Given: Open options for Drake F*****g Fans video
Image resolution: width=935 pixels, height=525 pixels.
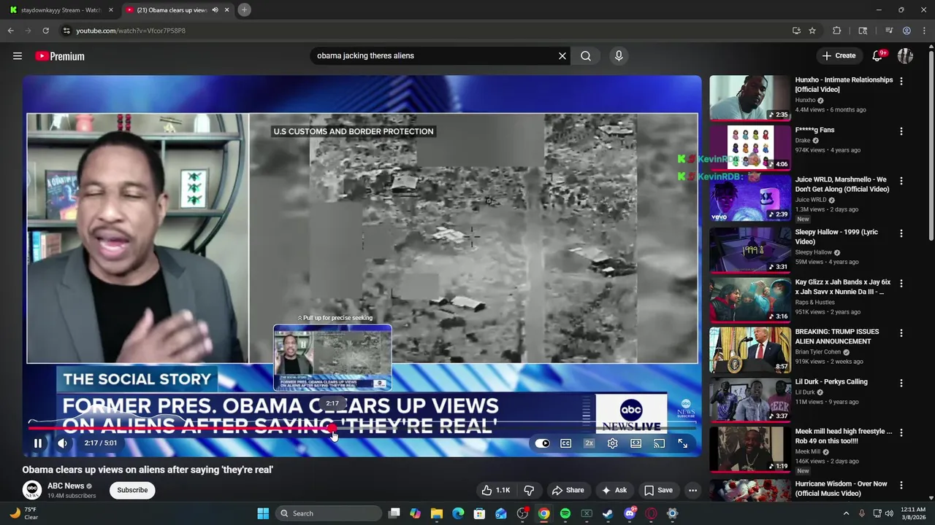Looking at the screenshot, I should click(901, 131).
